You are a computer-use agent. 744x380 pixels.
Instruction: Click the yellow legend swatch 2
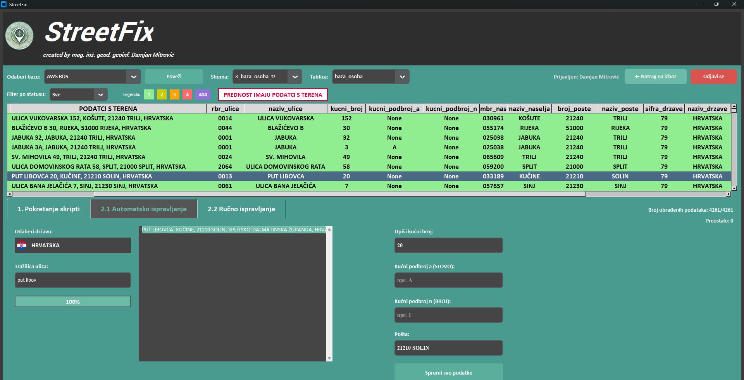[x=162, y=94]
